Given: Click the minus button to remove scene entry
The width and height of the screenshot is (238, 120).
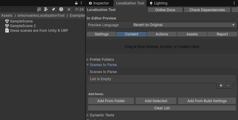Looking at the screenshot, I should click(228, 85).
